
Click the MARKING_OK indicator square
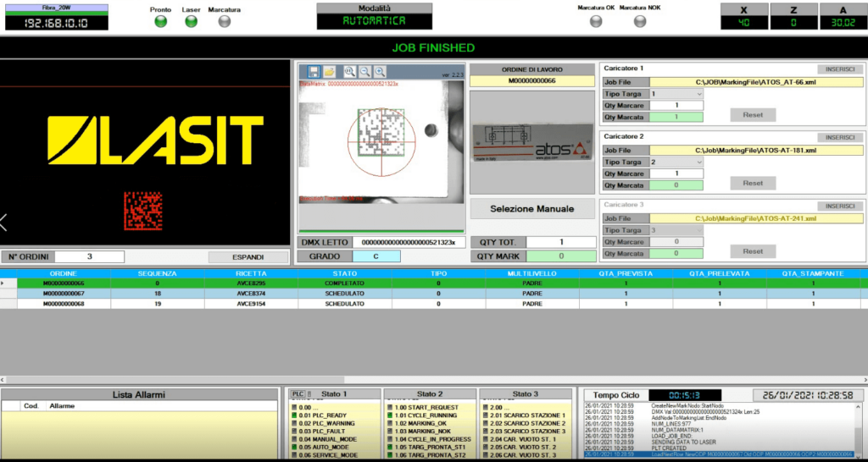390,423
